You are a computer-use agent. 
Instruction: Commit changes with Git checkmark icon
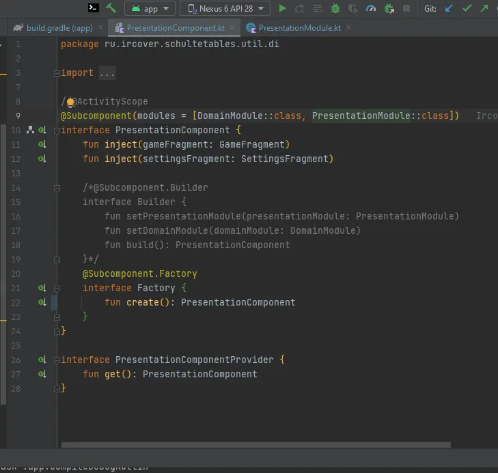click(467, 8)
